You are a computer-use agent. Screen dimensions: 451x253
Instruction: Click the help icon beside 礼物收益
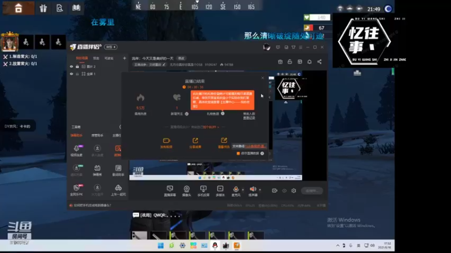[x=223, y=114]
